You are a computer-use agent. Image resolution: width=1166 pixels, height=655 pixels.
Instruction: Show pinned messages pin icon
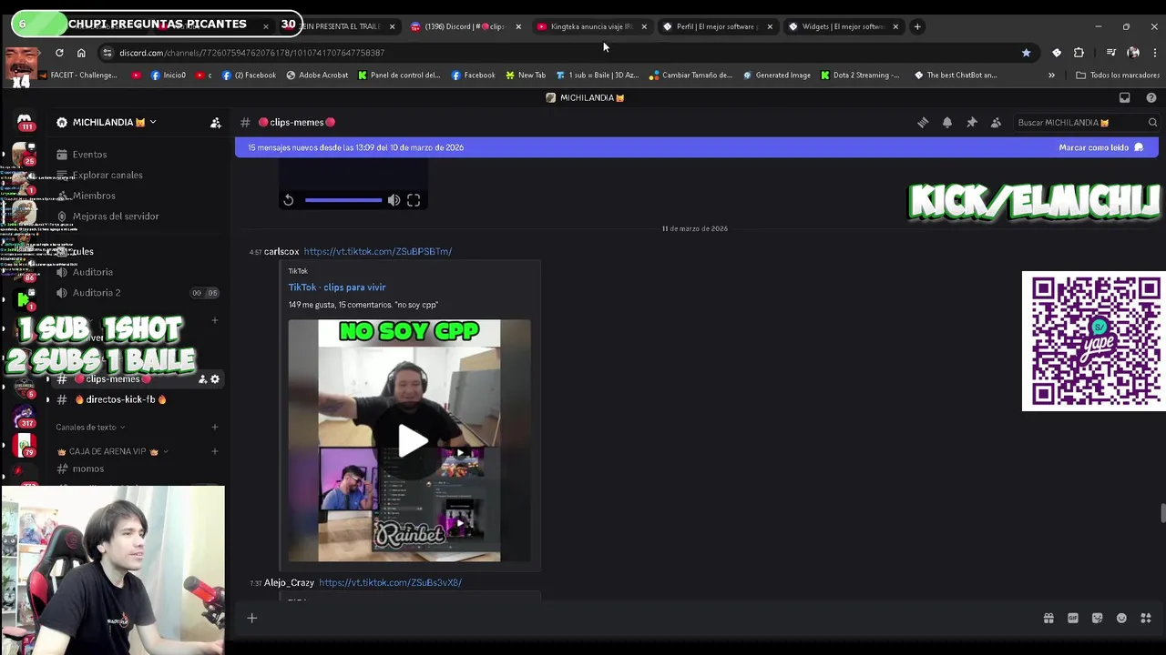(972, 123)
